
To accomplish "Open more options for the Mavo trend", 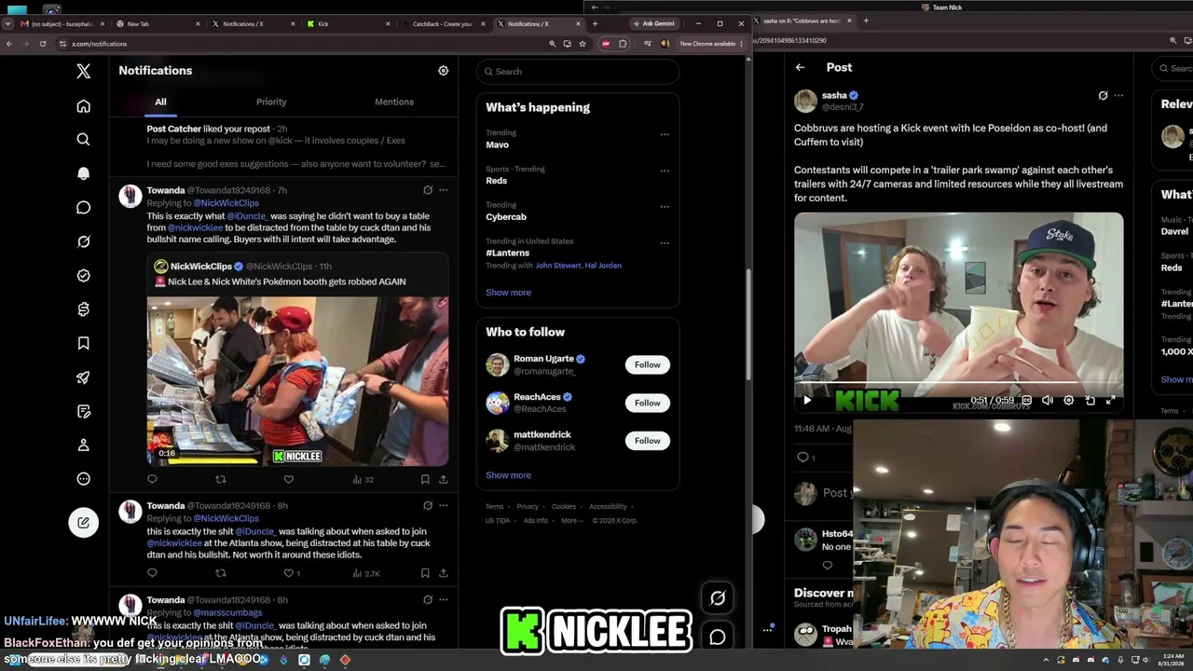I will 665,134.
